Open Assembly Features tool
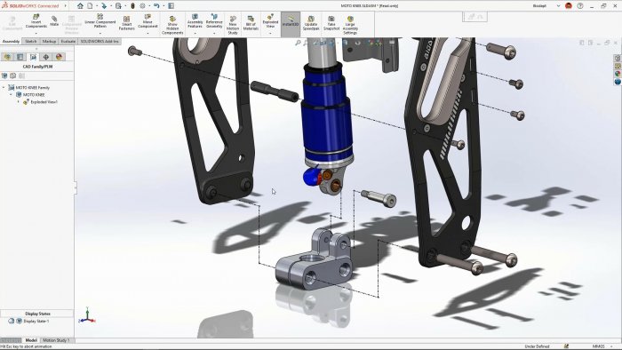The height and width of the screenshot is (350, 622). [x=195, y=21]
